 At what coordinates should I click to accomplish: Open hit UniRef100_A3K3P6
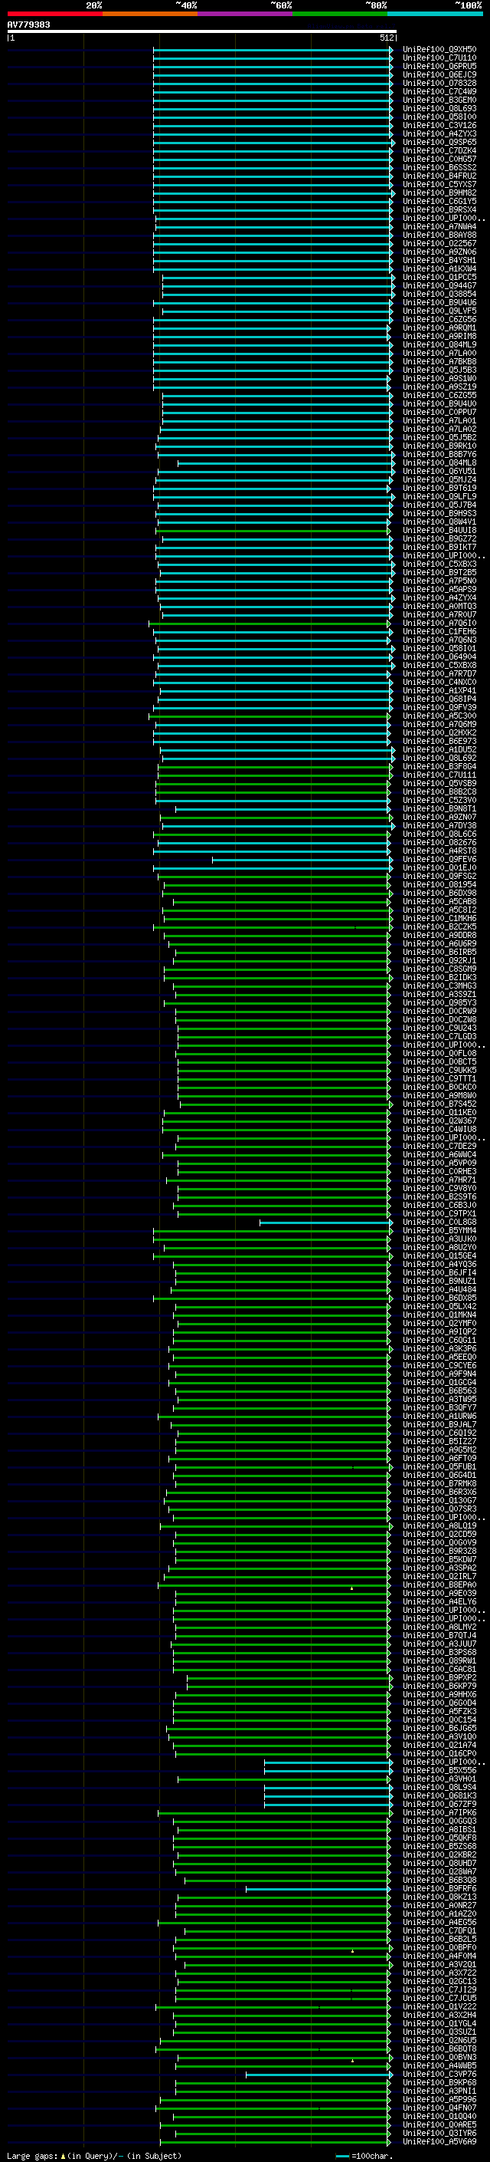tap(439, 1349)
